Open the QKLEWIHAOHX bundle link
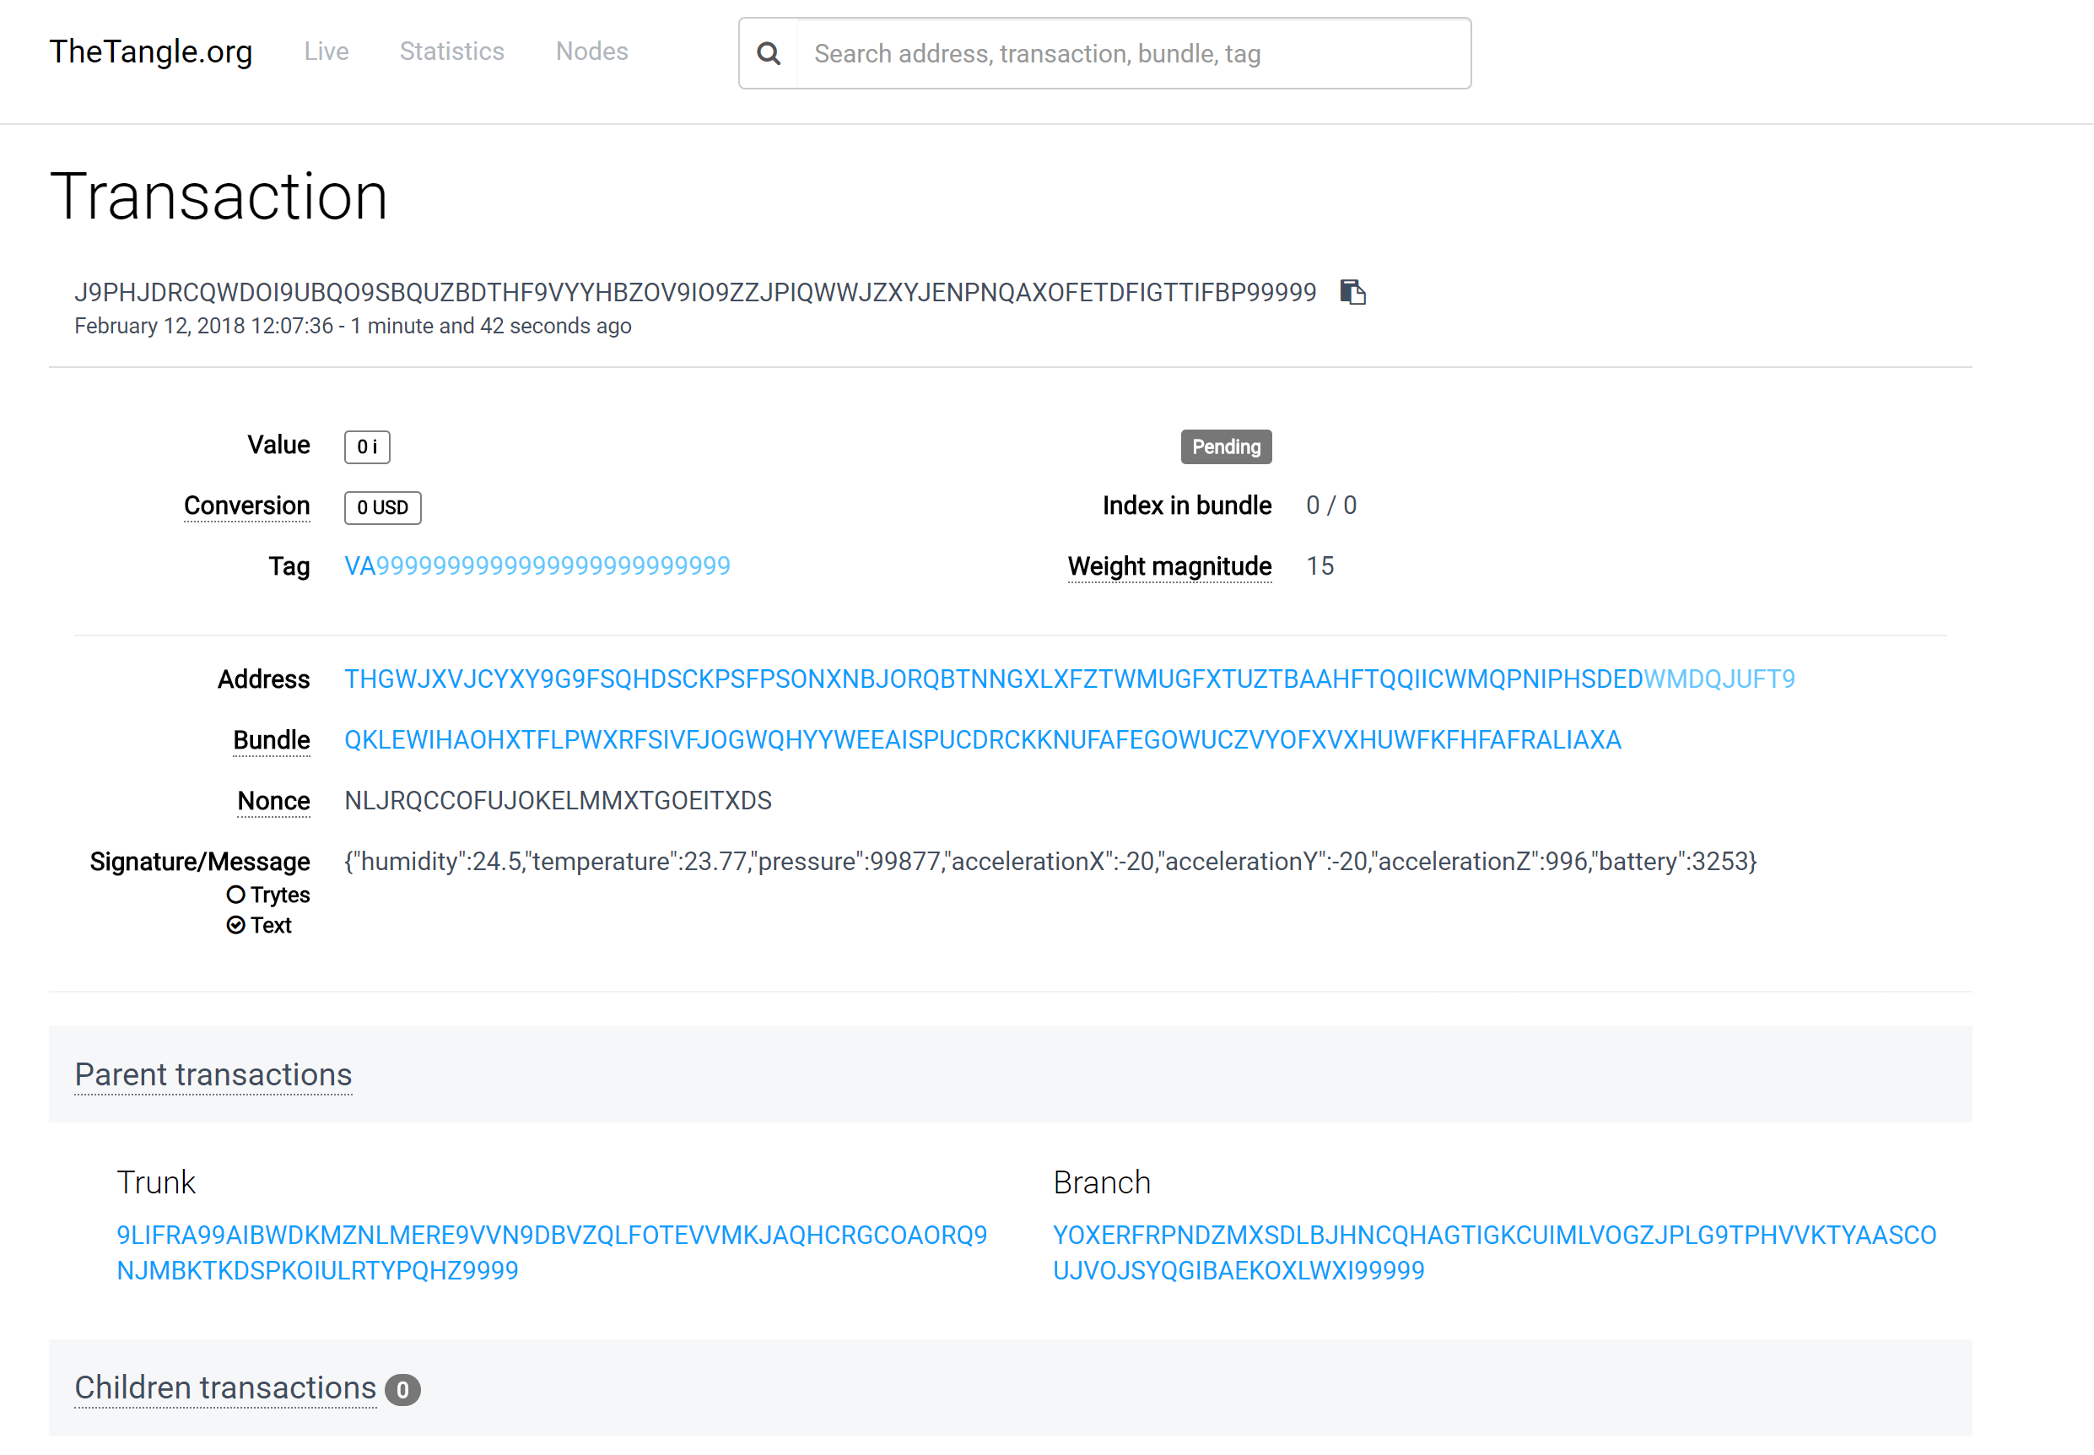Viewport: 2094px width, 1455px height. coord(981,740)
